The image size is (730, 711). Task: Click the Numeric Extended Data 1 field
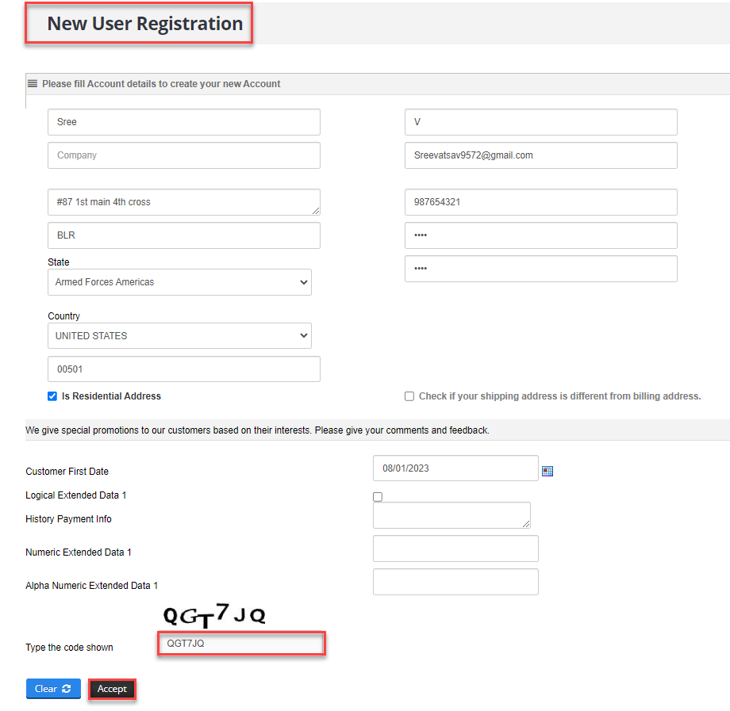click(455, 549)
